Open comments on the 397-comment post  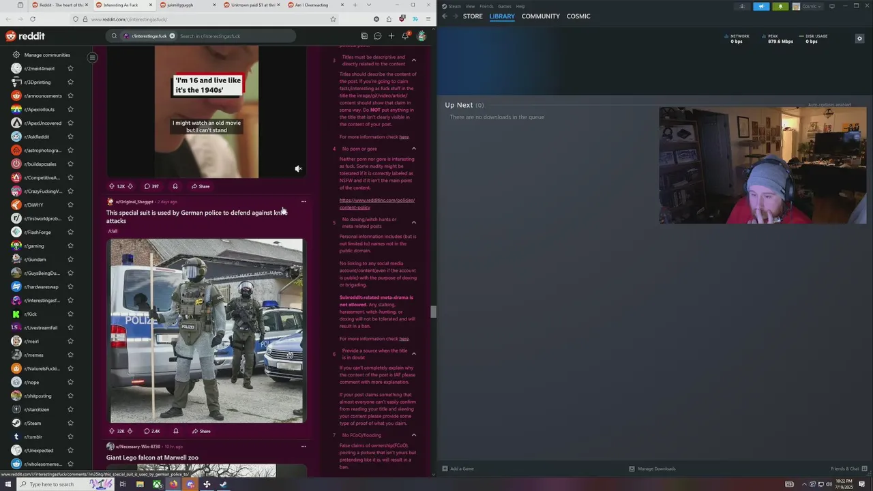click(x=151, y=186)
